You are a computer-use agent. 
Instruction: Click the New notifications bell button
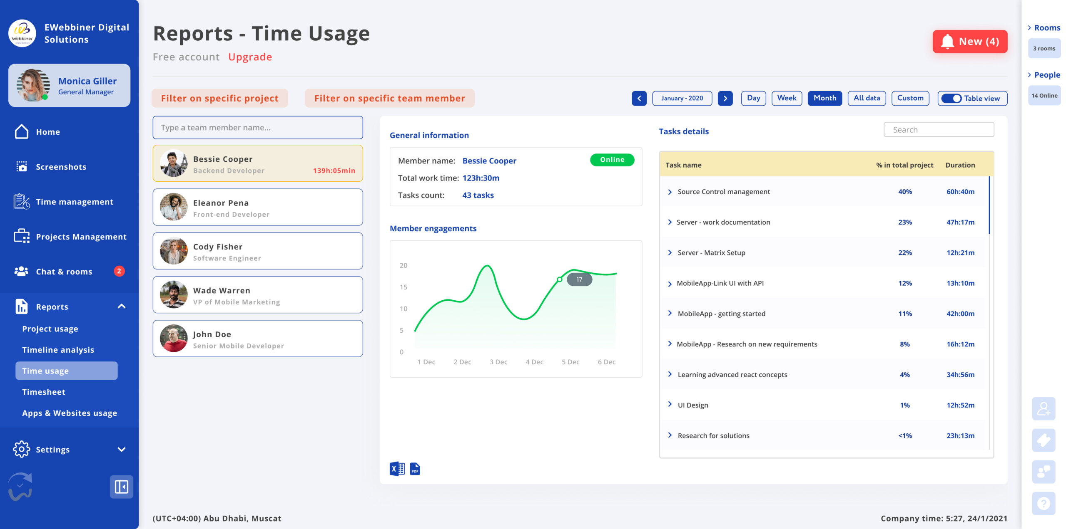tap(969, 42)
